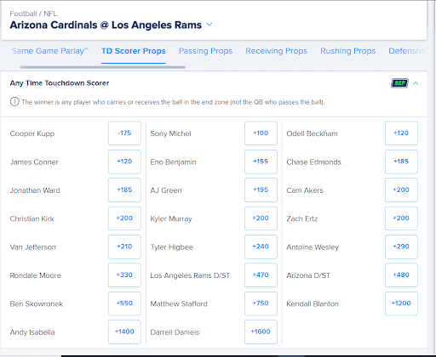Image resolution: width=436 pixels, height=357 pixels.
Task: Open the Receiving Props tab
Action: pyautogui.click(x=276, y=51)
